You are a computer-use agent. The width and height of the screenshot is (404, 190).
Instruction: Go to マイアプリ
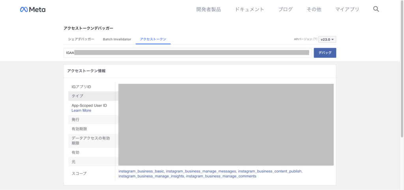coord(347,9)
